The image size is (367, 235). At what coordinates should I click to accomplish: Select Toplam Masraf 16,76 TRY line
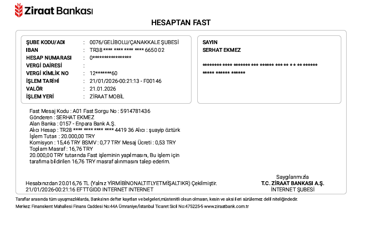61,149
